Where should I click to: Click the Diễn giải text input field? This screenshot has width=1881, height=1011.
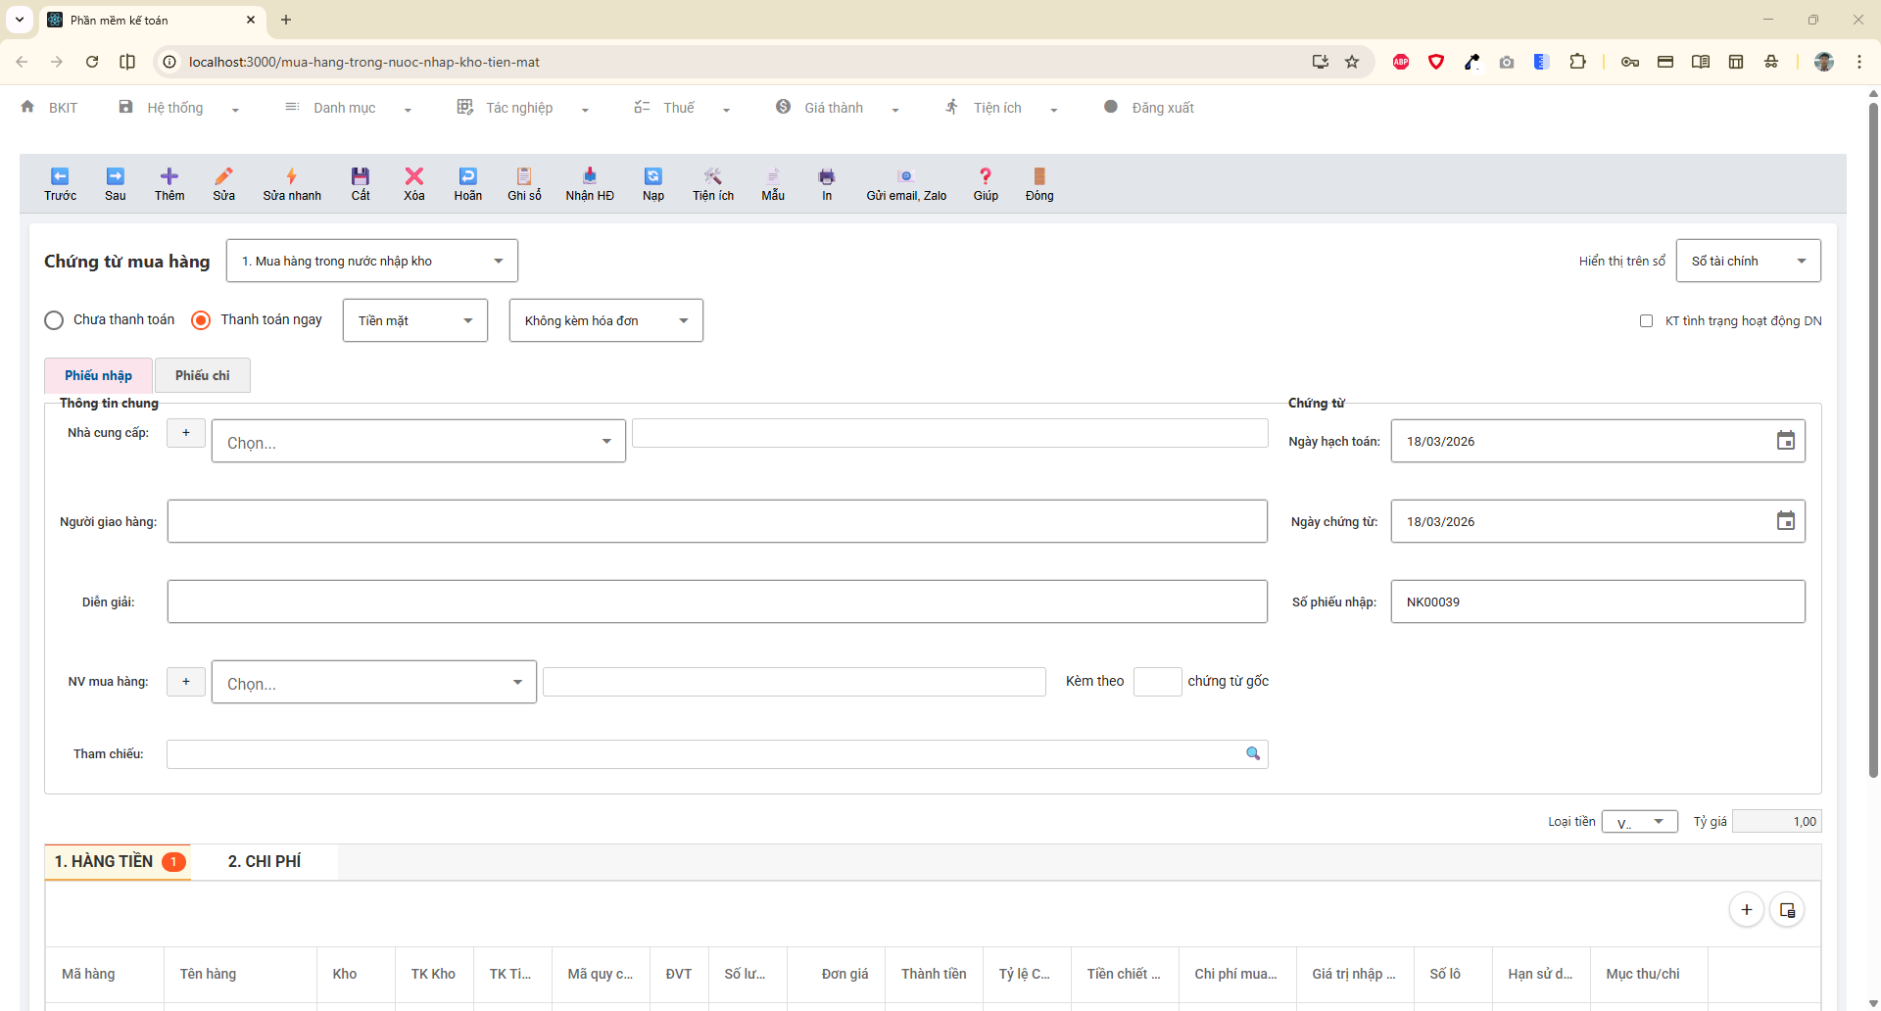716,602
